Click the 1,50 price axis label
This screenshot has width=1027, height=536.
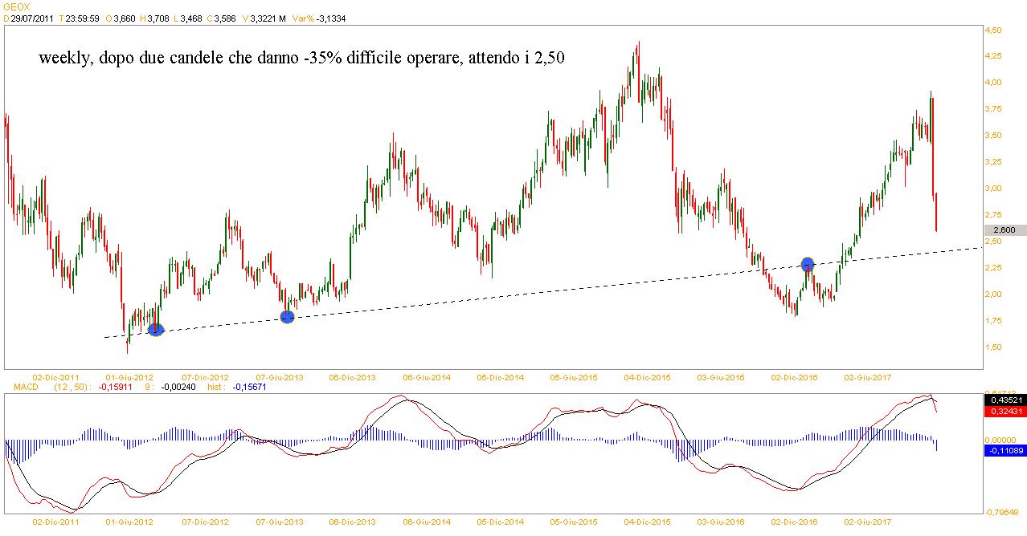tap(994, 347)
